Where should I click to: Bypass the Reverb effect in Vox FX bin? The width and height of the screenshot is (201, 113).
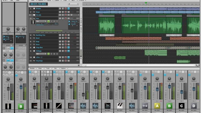[x=69, y=24]
